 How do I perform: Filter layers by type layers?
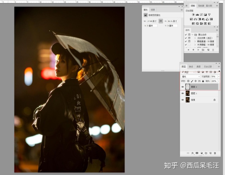[207, 72]
